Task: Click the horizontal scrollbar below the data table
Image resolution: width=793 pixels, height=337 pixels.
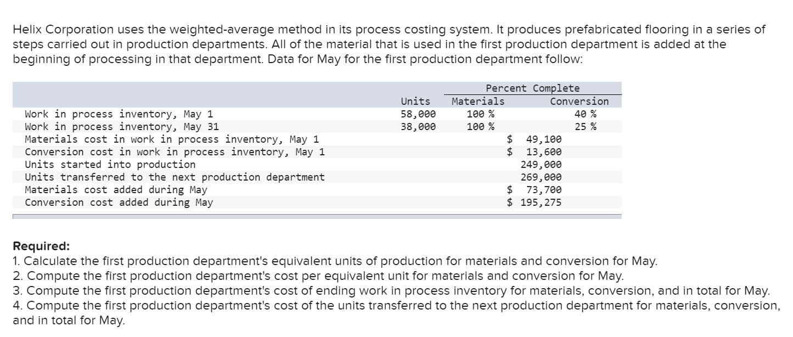Action: pos(317,217)
